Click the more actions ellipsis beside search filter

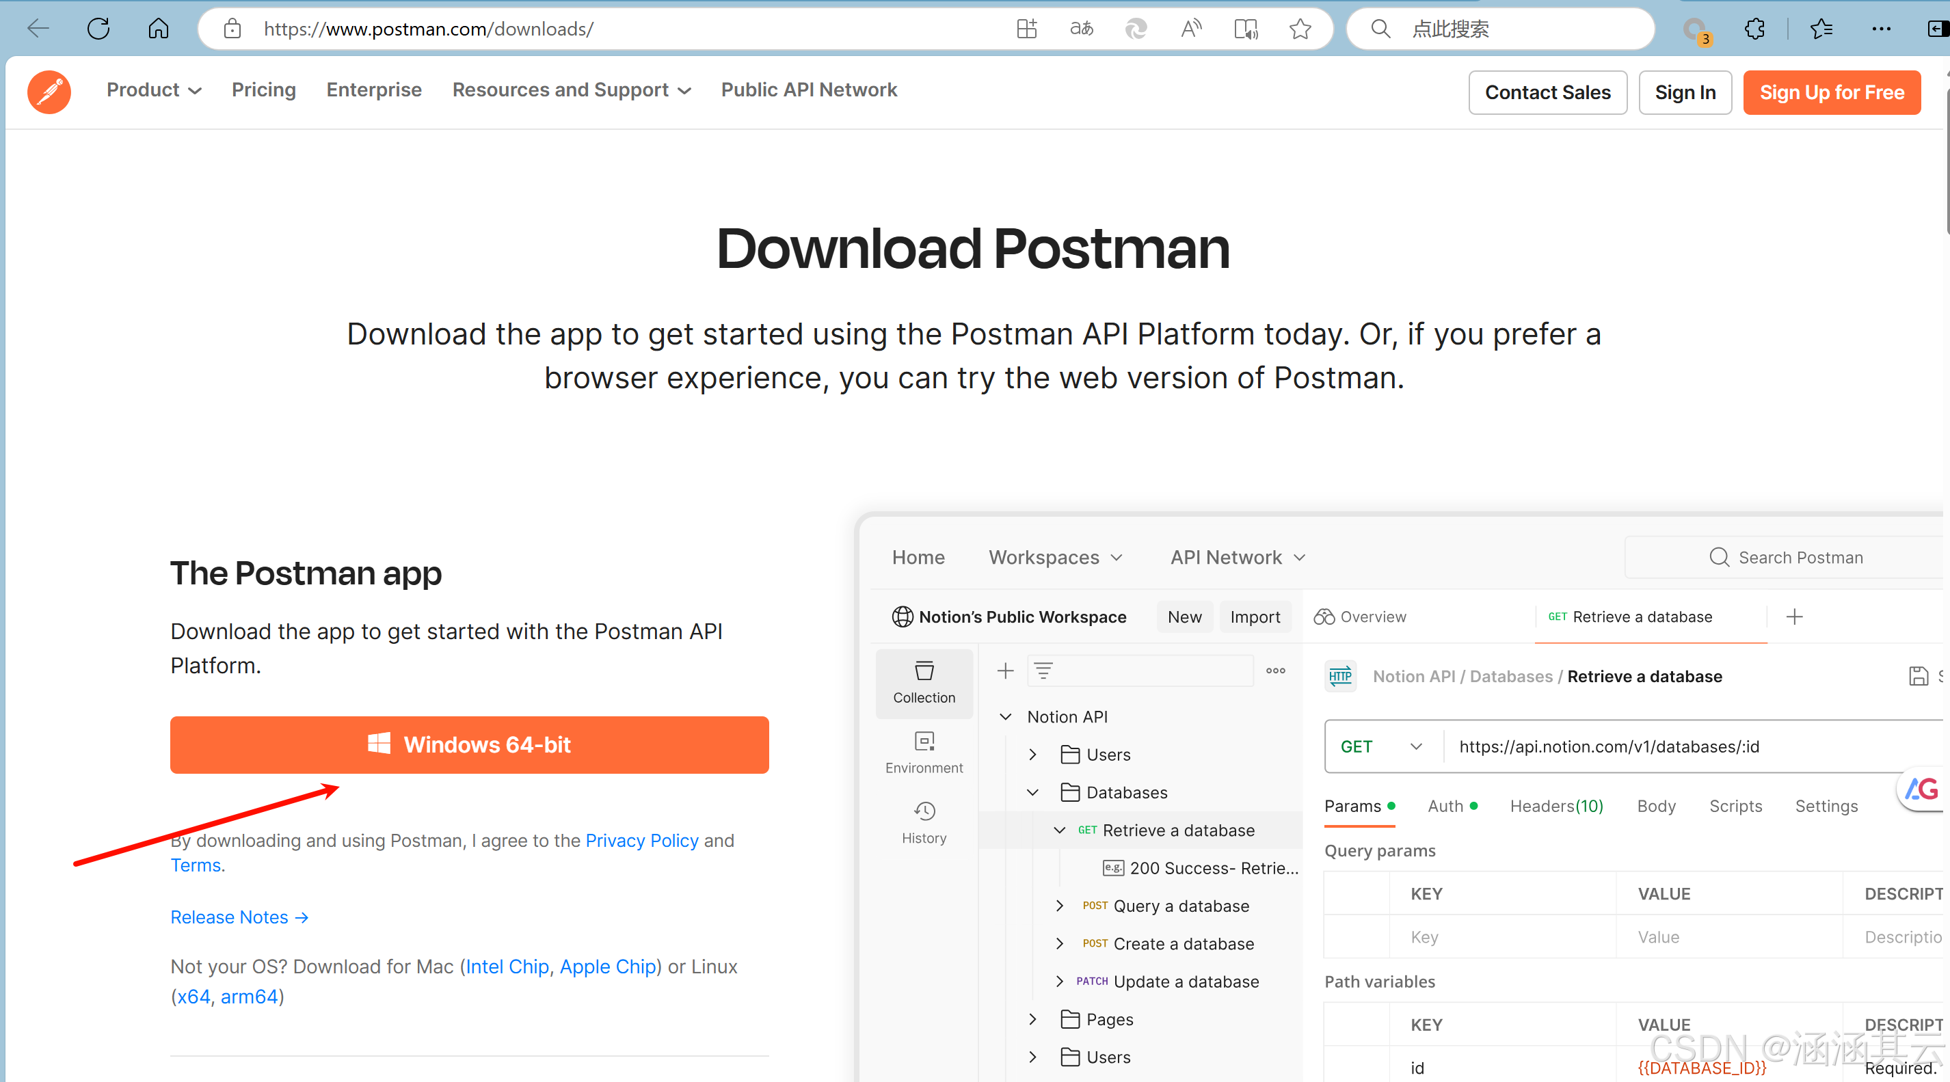pyautogui.click(x=1276, y=671)
